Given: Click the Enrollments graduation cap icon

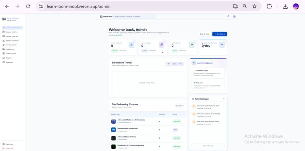Looking at the screenshot, I should pos(192,45).
